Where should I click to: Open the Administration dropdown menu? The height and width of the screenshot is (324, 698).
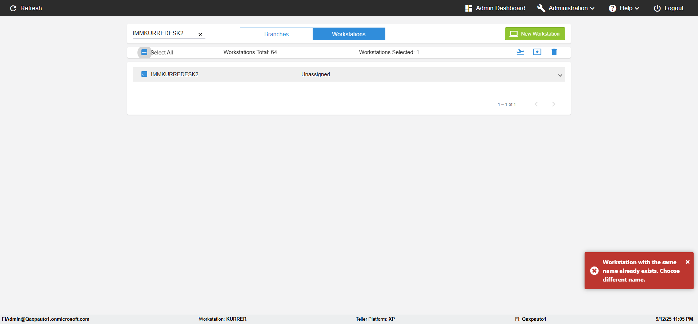point(566,8)
